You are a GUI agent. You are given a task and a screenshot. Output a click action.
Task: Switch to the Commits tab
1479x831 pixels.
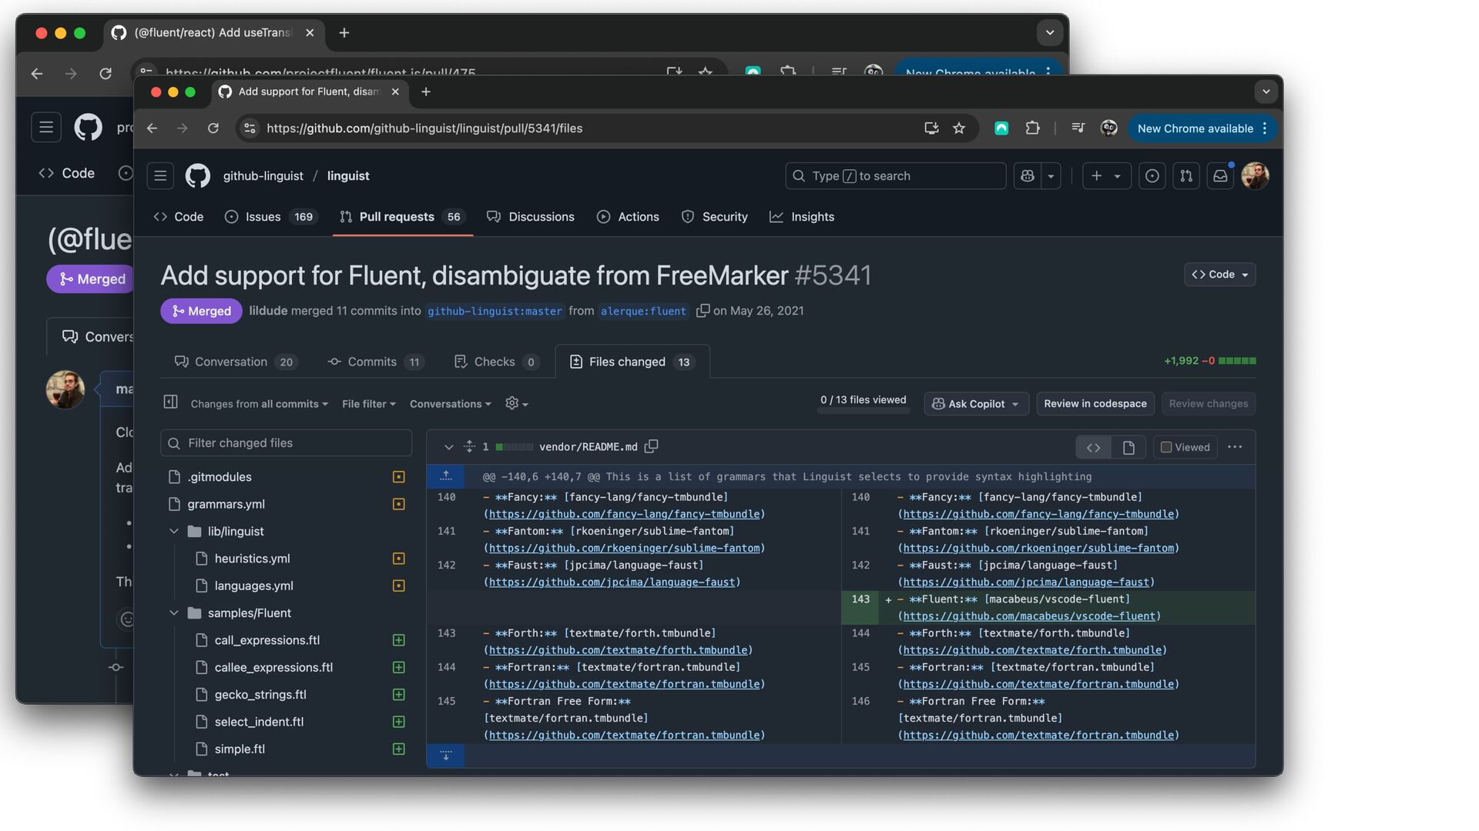coord(373,362)
